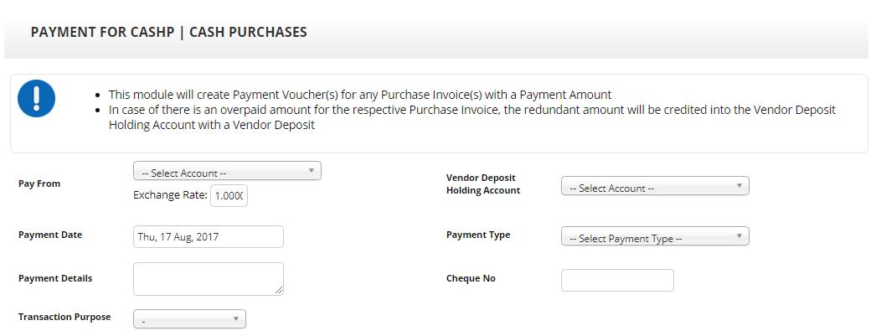Screen dimensions: 876x336
Task: Click the Exchange Rate label text
Action: pyautogui.click(x=170, y=195)
